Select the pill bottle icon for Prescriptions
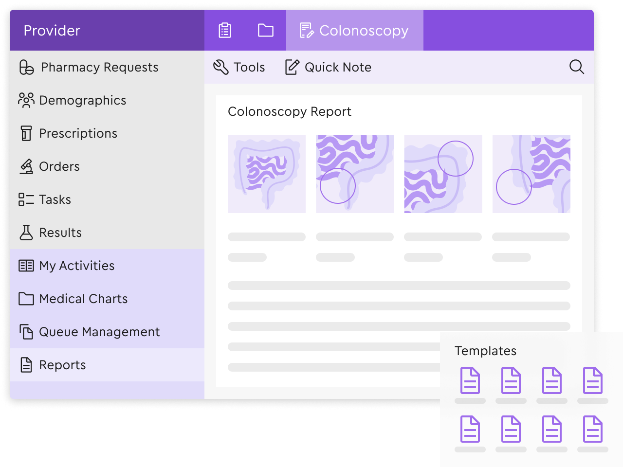This screenshot has height=467, width=623. point(25,133)
